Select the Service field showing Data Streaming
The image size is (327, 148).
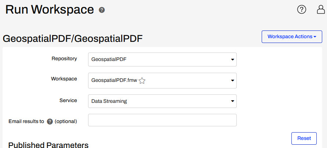coord(162,101)
